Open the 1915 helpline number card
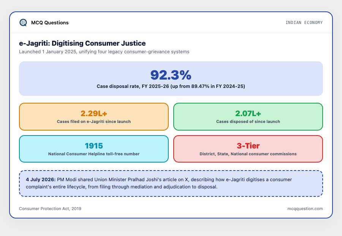 94,149
